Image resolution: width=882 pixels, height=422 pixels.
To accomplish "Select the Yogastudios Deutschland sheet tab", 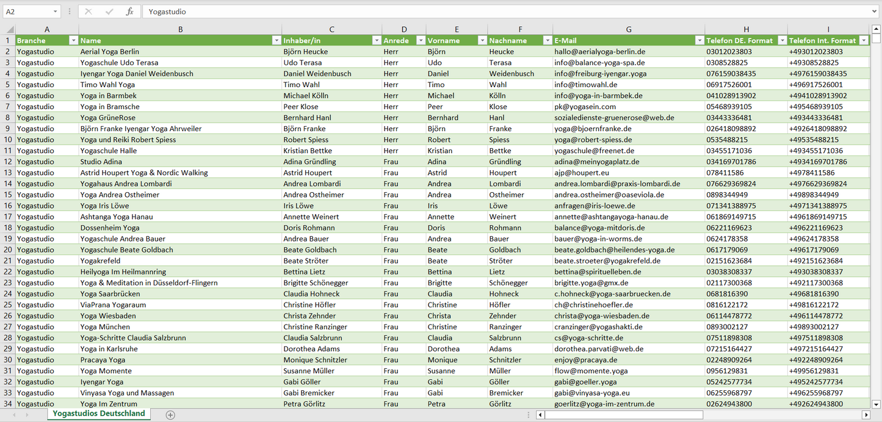I will pos(99,413).
